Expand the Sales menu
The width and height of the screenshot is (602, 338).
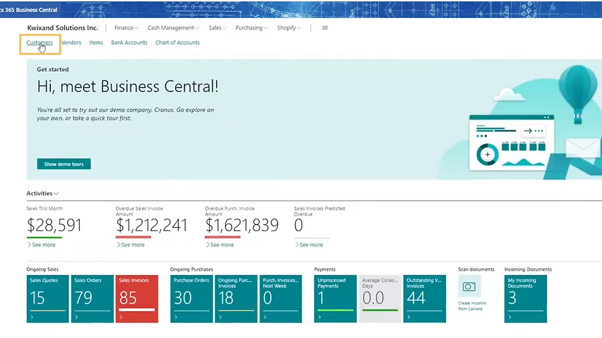(217, 28)
